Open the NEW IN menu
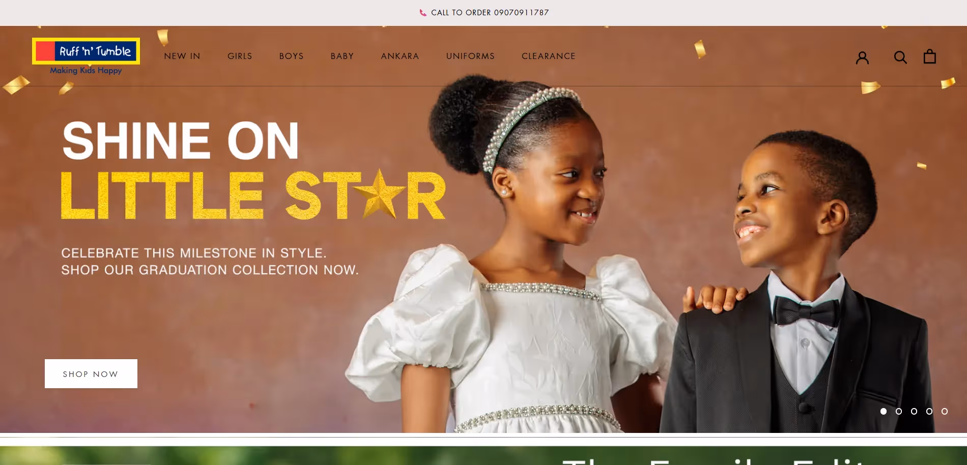The image size is (967, 465). coord(182,56)
